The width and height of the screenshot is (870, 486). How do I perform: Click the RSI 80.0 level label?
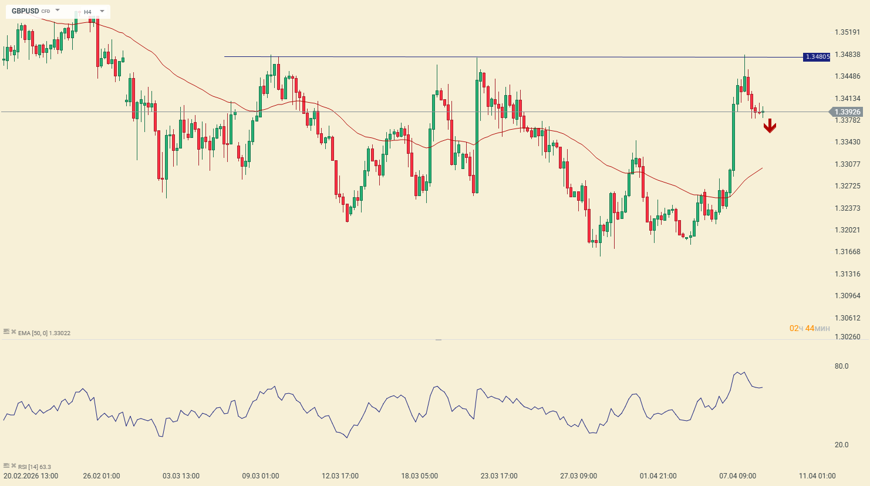tap(841, 366)
